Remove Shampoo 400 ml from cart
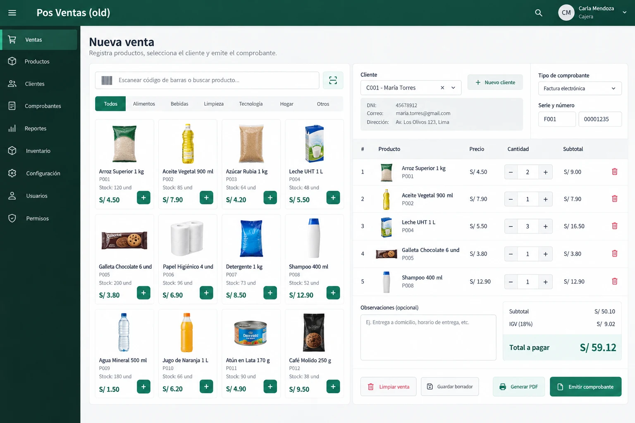 tap(615, 281)
